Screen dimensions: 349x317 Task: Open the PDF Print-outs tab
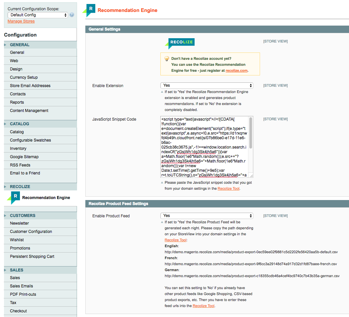(x=40, y=294)
